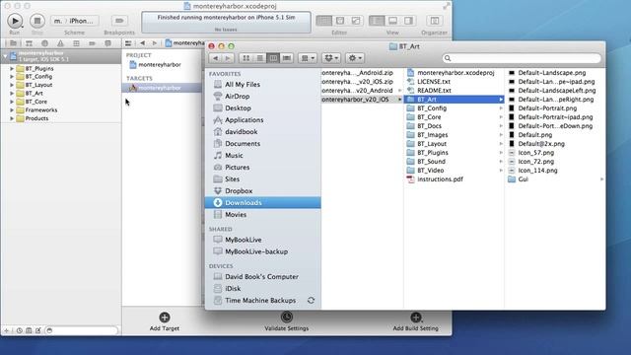Screen dimensions: 631x355
Task: Click the Finder search field
Action: (522, 58)
